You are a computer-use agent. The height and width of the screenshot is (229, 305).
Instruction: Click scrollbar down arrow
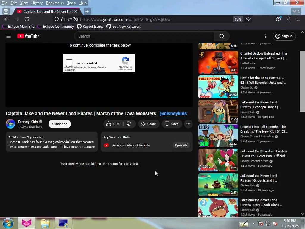pos(302,214)
